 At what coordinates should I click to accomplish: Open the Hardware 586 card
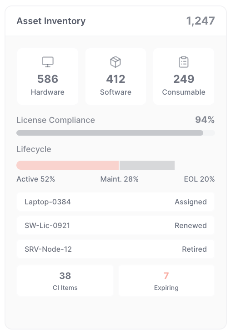(48, 76)
